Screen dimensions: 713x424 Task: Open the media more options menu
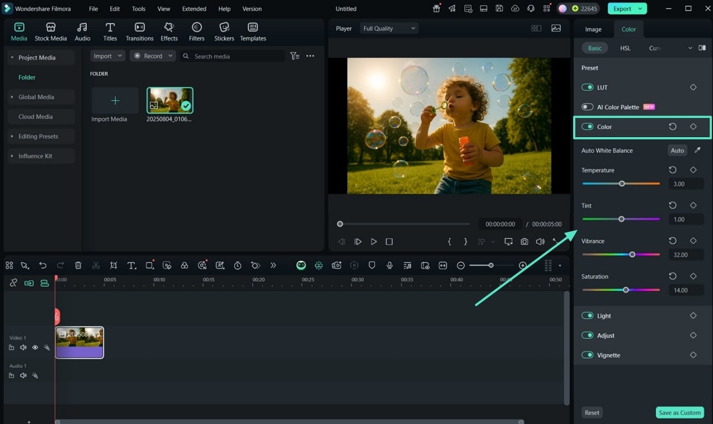(x=310, y=56)
